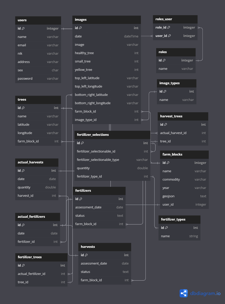Click the dbdiagram.io logo icon
The height and width of the screenshot is (304, 225).
183,293
